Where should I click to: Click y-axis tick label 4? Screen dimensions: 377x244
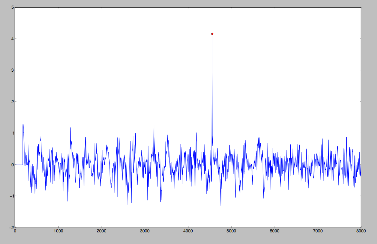12,39
